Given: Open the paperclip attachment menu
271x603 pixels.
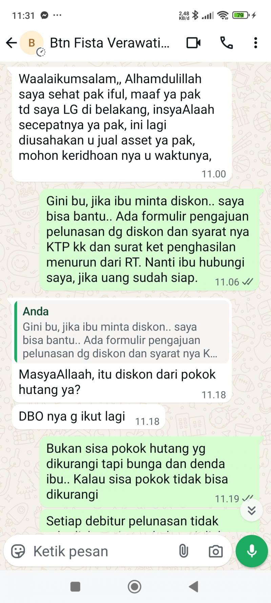Looking at the screenshot, I should 184,551.
